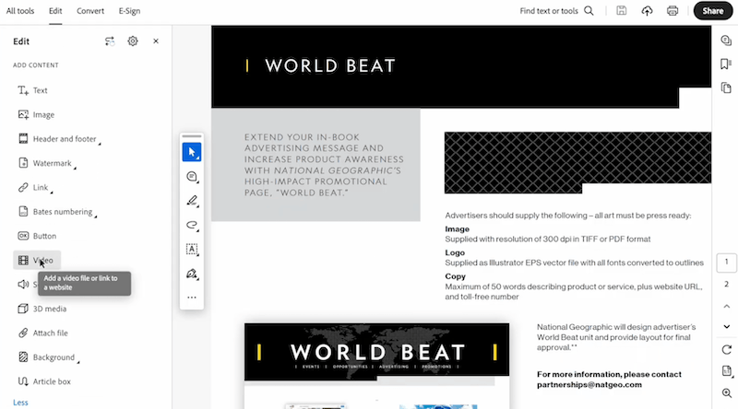
Task: Open bookmarks panel on right rail
Action: pyautogui.click(x=726, y=64)
